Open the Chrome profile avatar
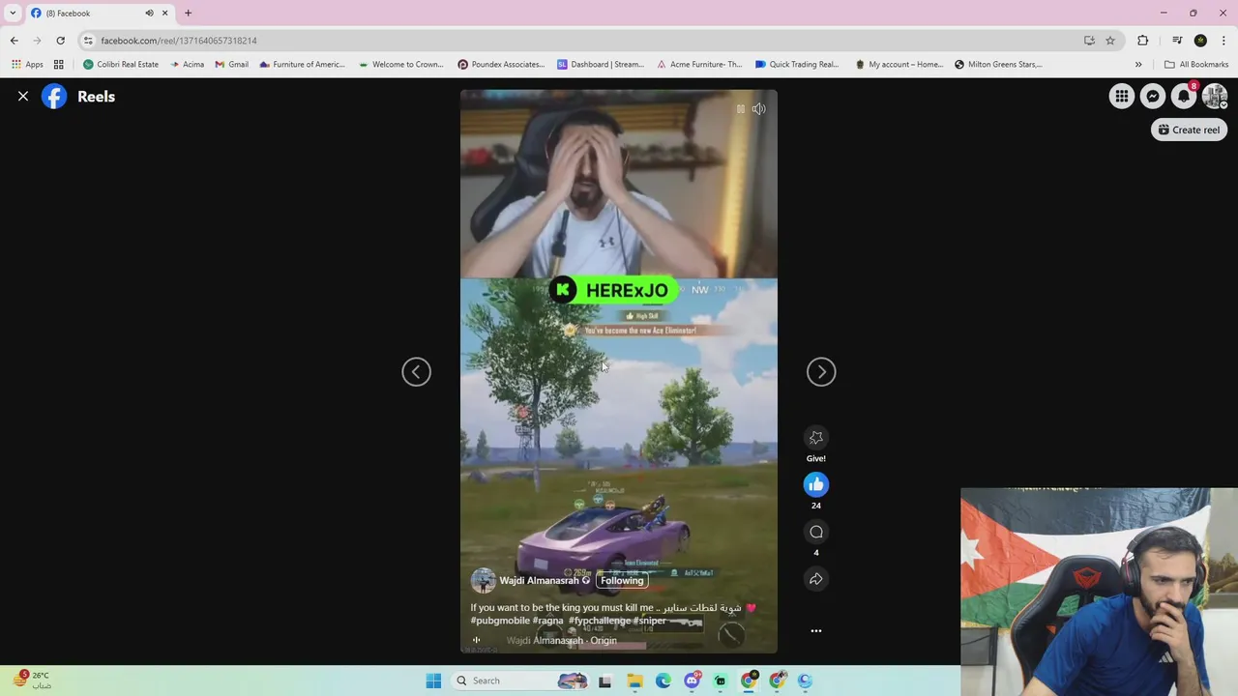Viewport: 1238px width, 696px height. [1200, 41]
